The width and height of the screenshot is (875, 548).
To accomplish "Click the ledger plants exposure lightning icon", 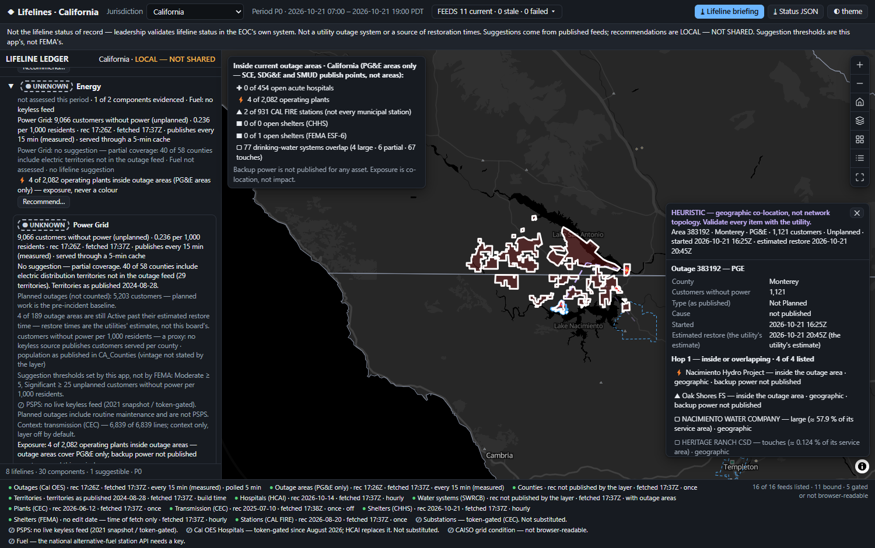I will tap(22, 180).
